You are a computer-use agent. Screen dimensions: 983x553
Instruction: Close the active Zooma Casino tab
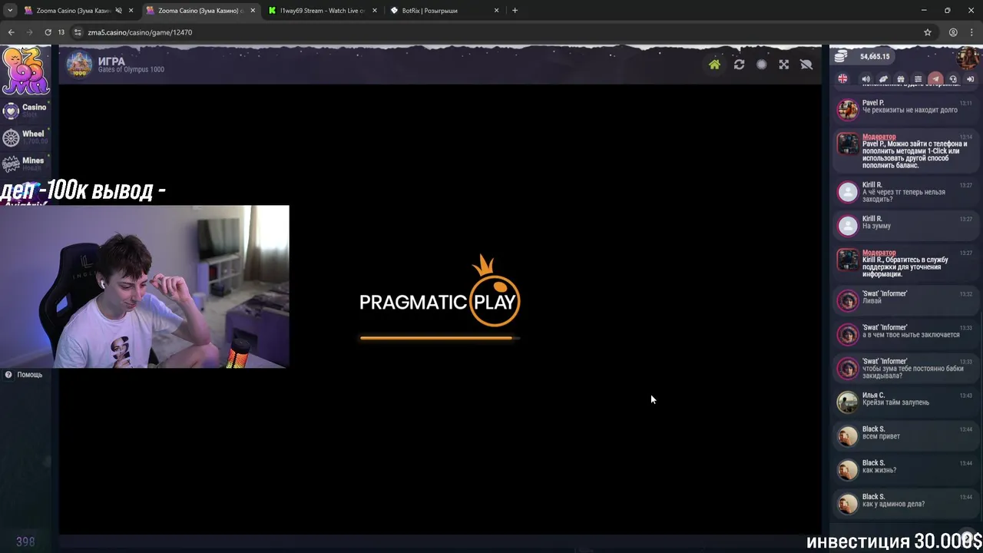click(x=253, y=11)
